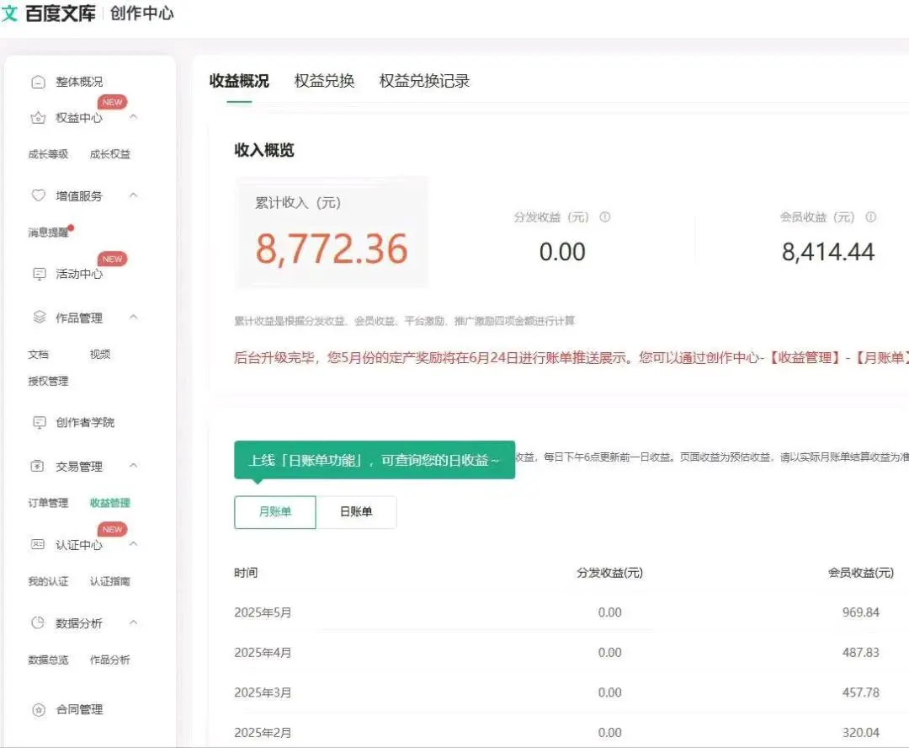Click the 活动中心 icon
Image resolution: width=909 pixels, height=748 pixels.
[39, 273]
